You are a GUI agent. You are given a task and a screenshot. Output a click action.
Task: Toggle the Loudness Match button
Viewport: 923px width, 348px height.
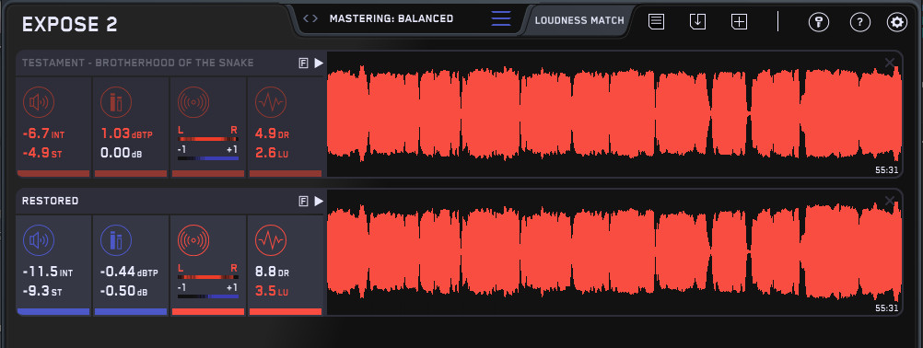[x=579, y=20]
